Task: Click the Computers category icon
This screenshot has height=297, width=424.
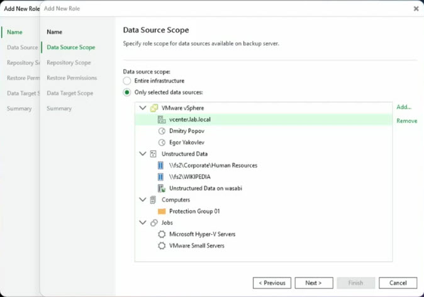Action: point(153,200)
